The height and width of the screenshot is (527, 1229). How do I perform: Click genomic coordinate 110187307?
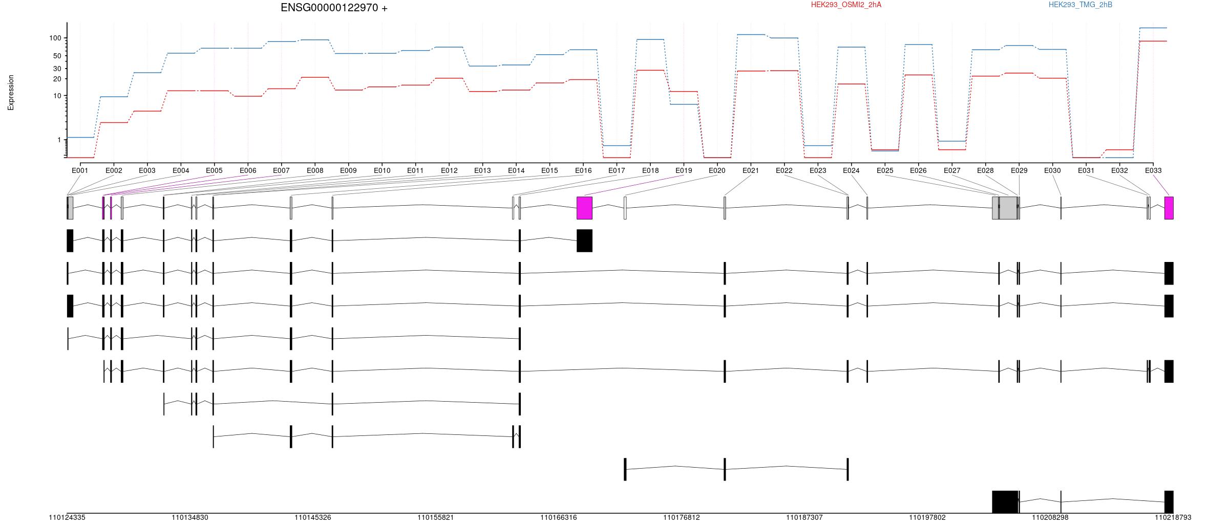tap(804, 518)
